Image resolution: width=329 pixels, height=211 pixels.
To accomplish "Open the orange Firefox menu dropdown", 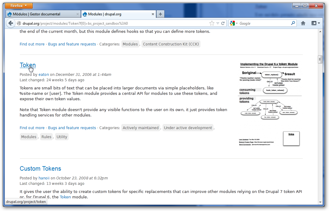I will click(x=19, y=6).
